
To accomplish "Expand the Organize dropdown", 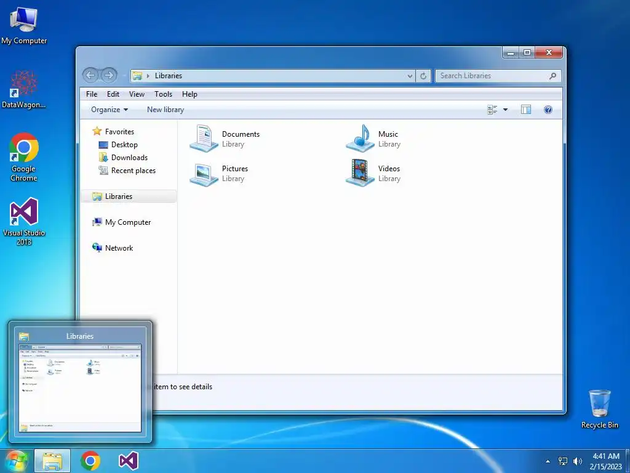I will [x=110, y=110].
